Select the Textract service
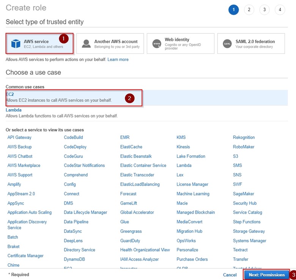296x280 pixels. [x=240, y=250]
